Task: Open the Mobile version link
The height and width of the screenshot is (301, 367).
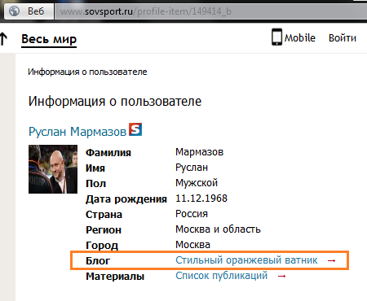Action: pos(300,38)
